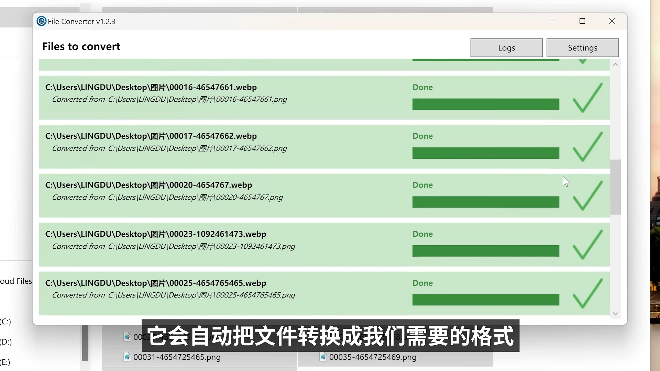Click the file icon of 00031-4654725465.png
660x371 pixels.
(127, 357)
